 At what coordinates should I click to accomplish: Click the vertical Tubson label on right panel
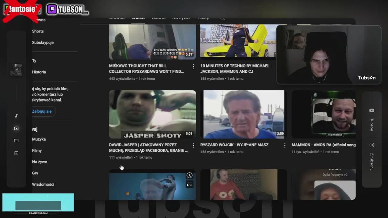(372, 124)
